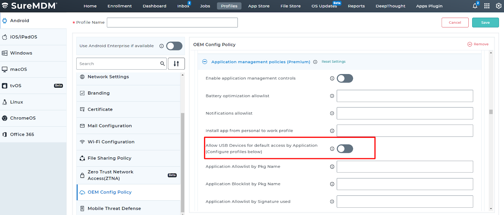Open OS Updates menu
This screenshot has width=504, height=215.
pyautogui.click(x=324, y=6)
